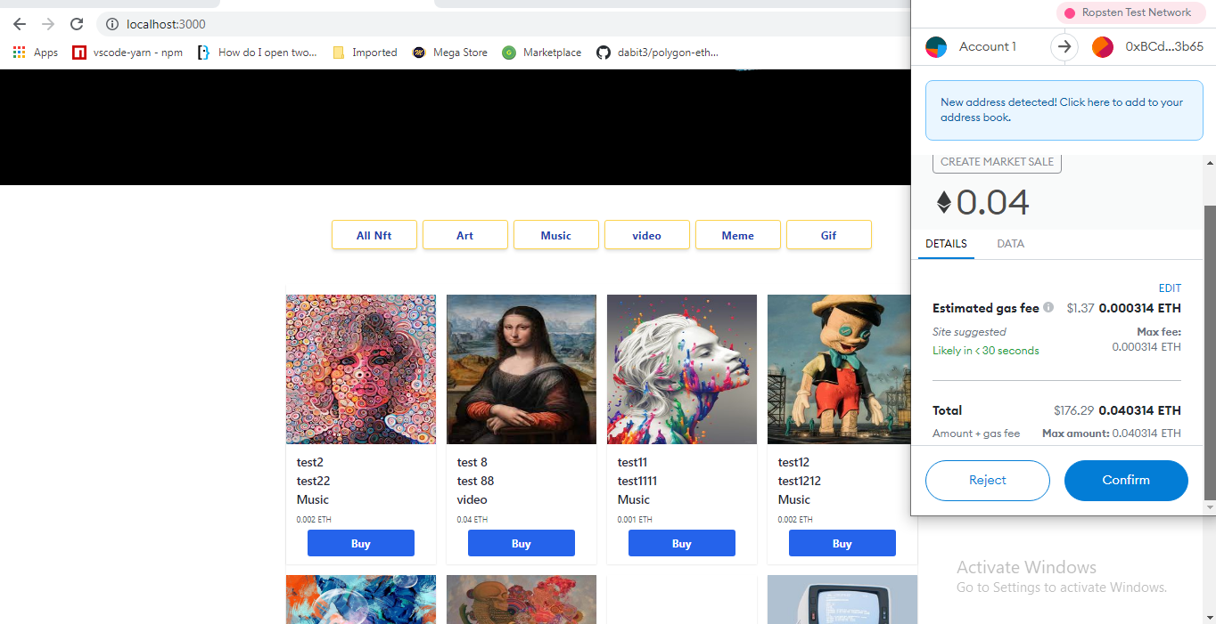Click the $176.29 total value
This screenshot has width=1216, height=624.
[1073, 410]
